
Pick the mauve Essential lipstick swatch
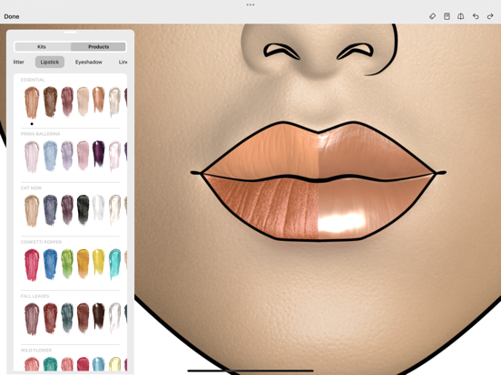[x=67, y=101]
